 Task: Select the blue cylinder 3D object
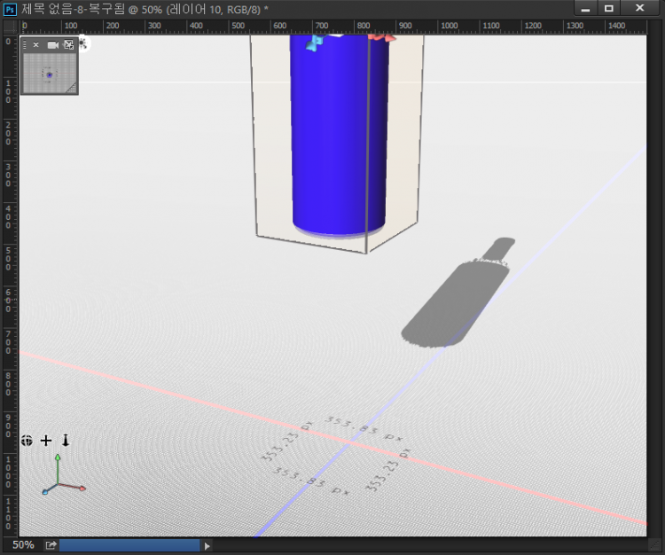(340, 142)
